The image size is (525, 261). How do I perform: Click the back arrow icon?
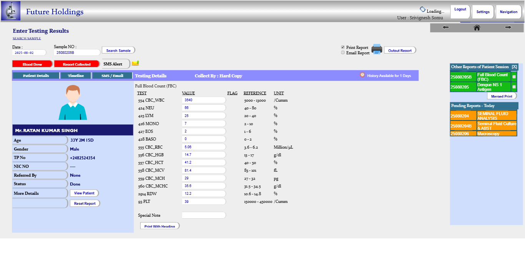coord(446,27)
